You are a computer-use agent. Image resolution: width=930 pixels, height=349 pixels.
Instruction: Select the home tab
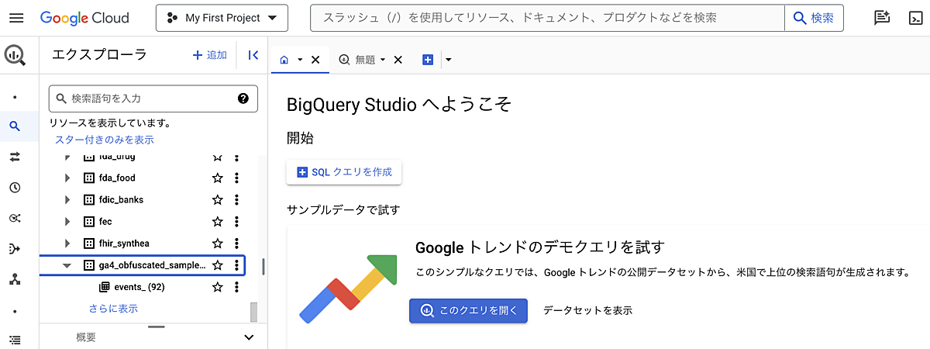(x=284, y=60)
